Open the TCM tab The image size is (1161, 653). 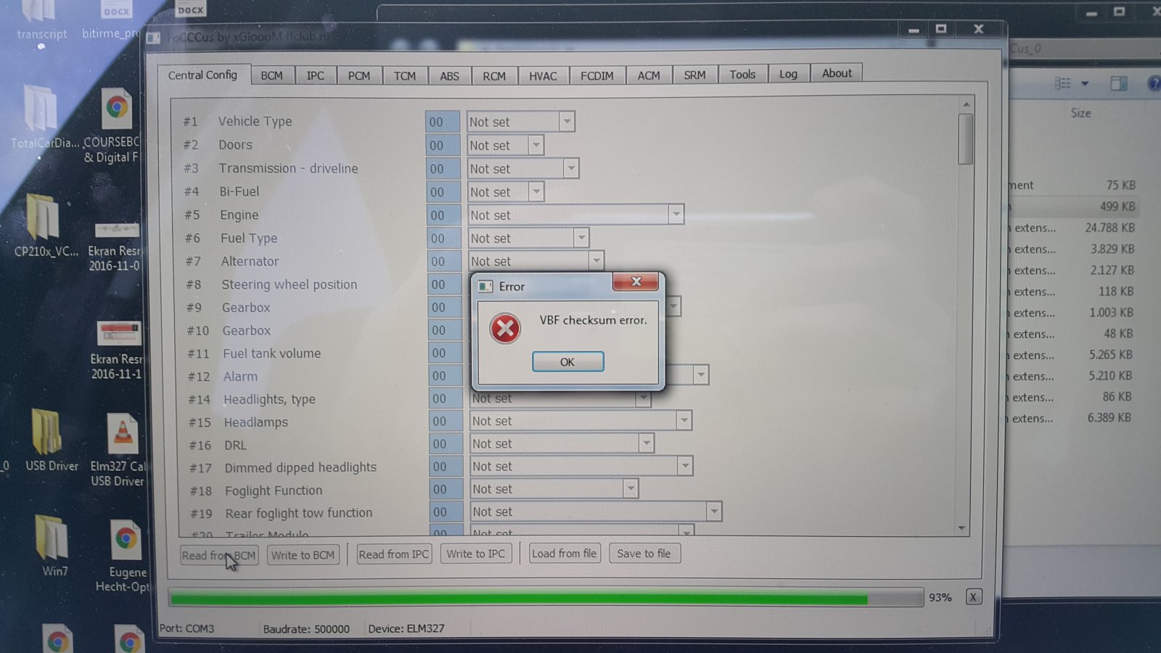click(405, 75)
